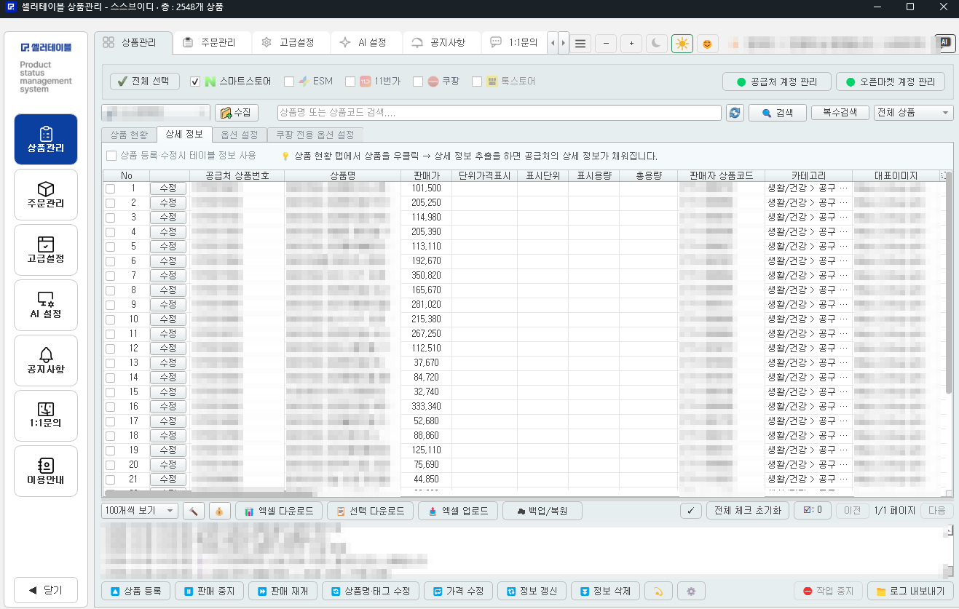The height and width of the screenshot is (609, 959).
Task: Open the 쿠팡 전용 옵션 설정 tab
Action: pyautogui.click(x=315, y=135)
